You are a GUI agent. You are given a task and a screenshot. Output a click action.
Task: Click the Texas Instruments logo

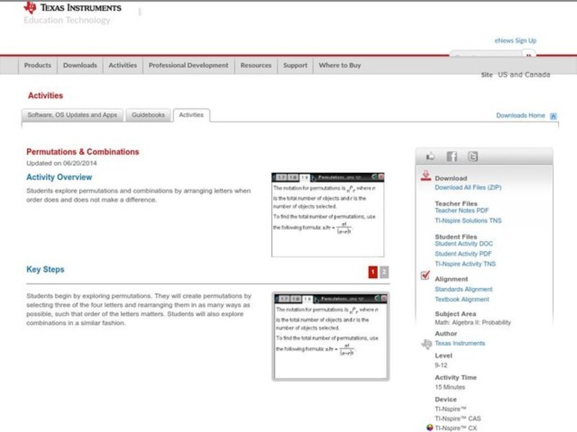tap(72, 8)
